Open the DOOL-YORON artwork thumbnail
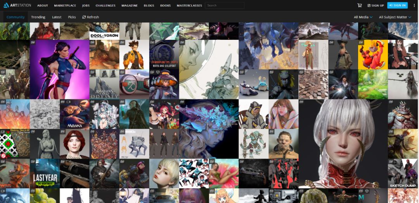 point(104,31)
